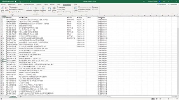
Task: Select column C header
Action: click(43, 16)
